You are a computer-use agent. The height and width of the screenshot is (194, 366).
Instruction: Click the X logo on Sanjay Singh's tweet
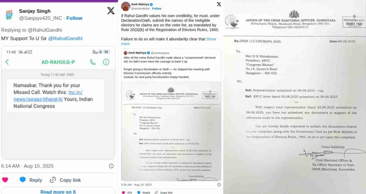(111, 11)
